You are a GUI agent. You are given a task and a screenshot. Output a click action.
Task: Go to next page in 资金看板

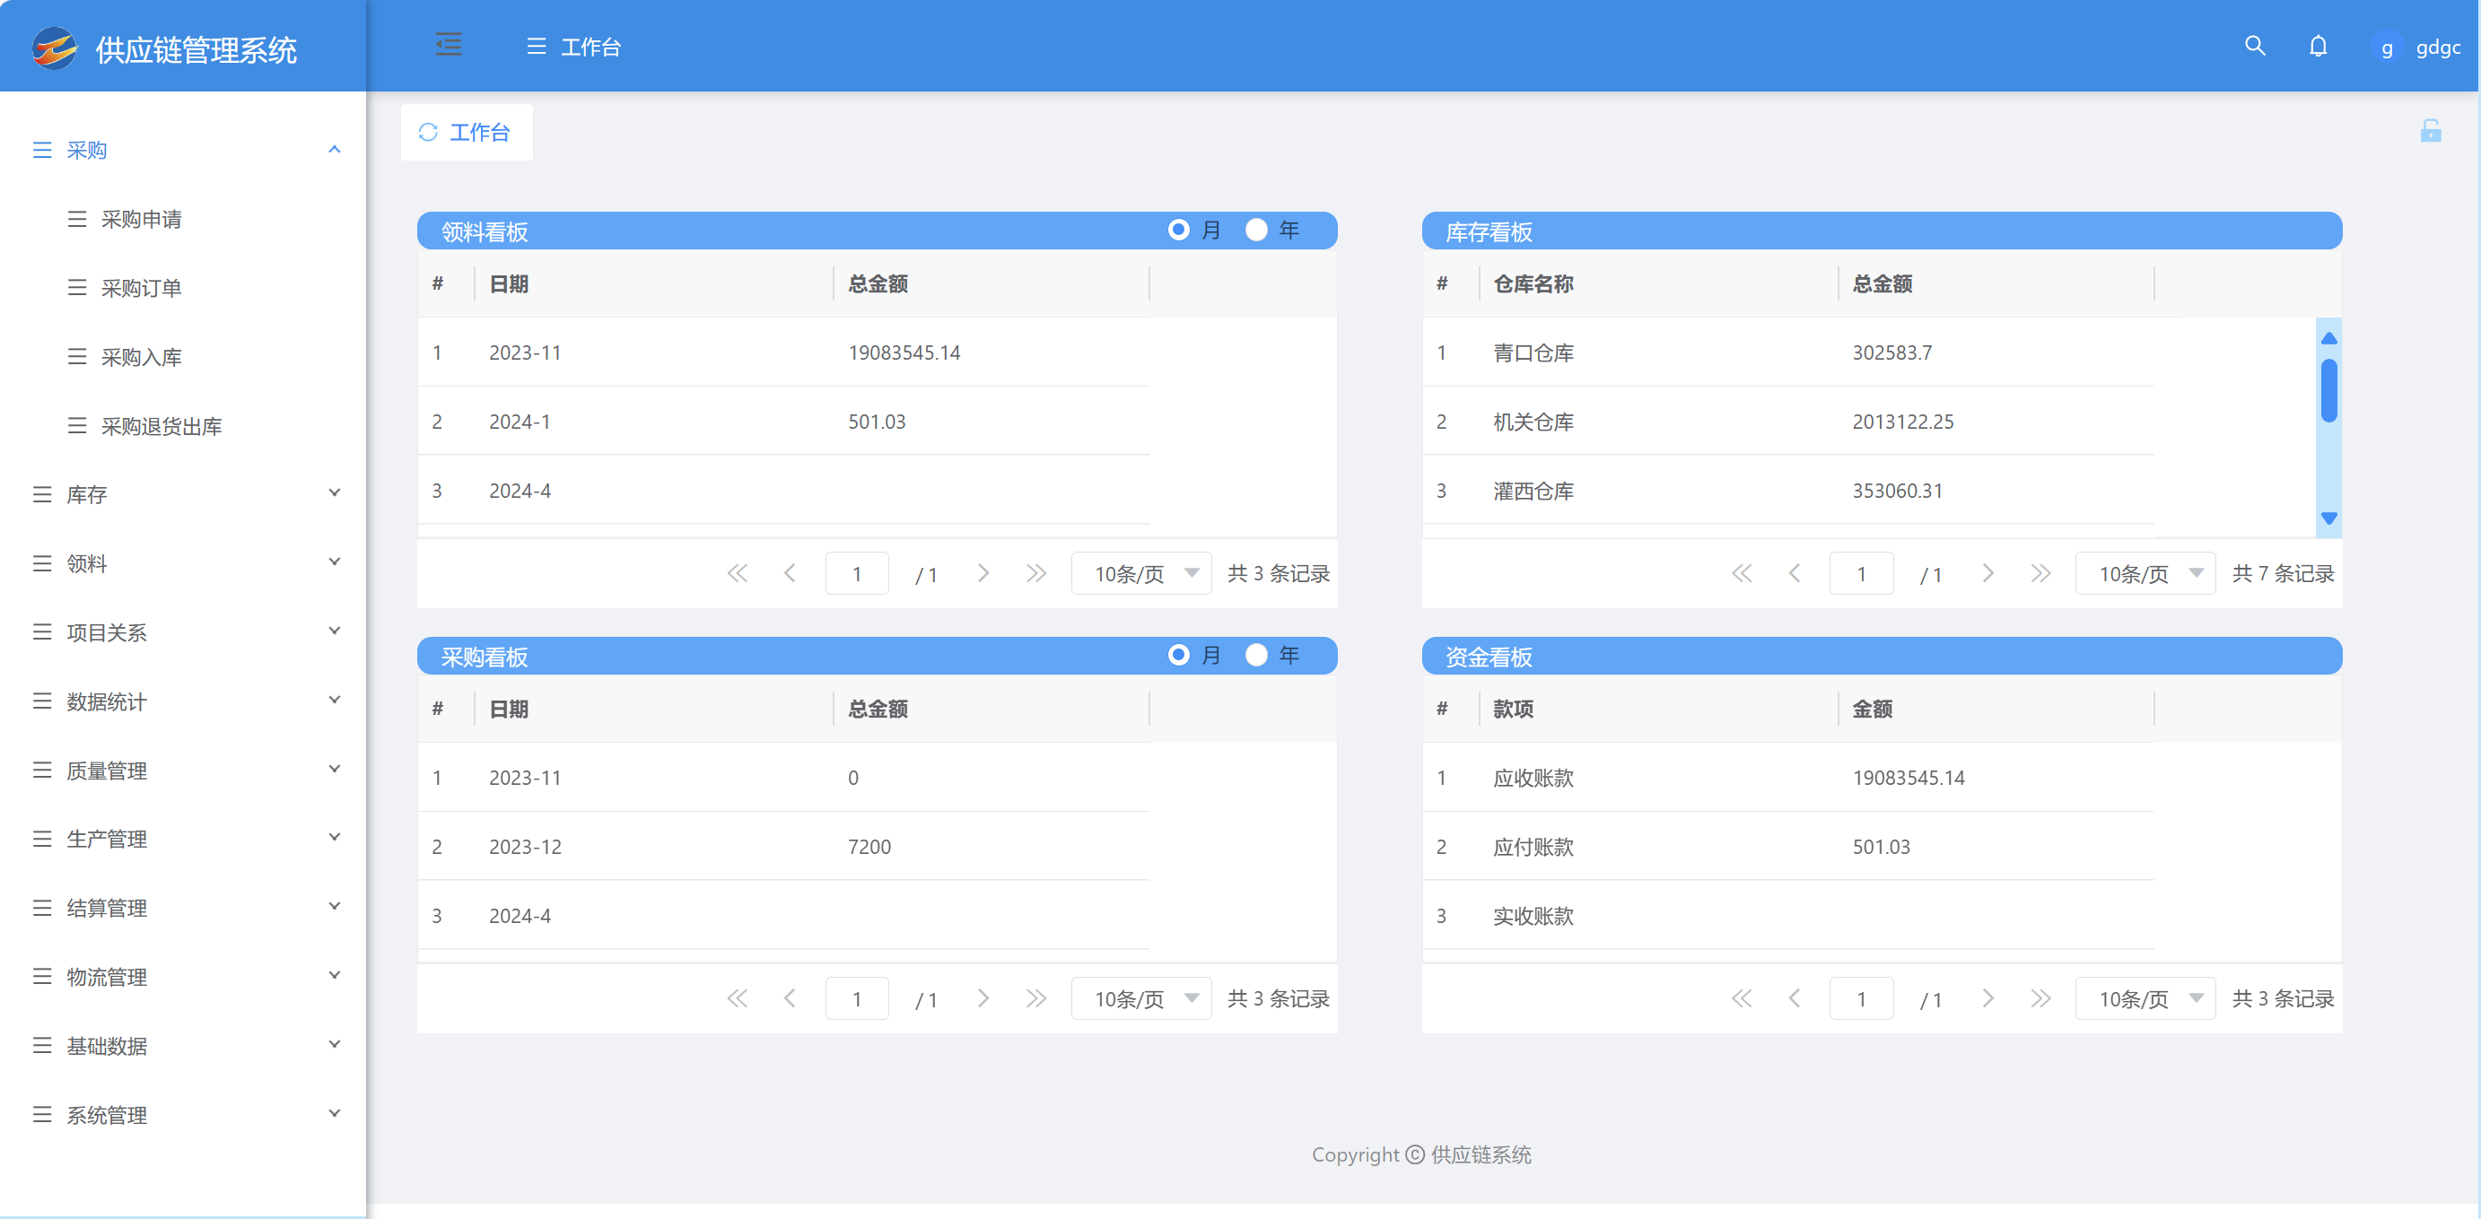pyautogui.click(x=1987, y=998)
